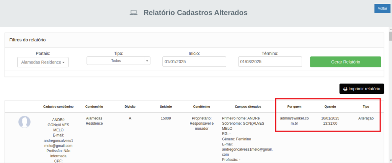Click the Relatório Cadastros Alterados title
The image size is (392, 163).
pyautogui.click(x=195, y=13)
